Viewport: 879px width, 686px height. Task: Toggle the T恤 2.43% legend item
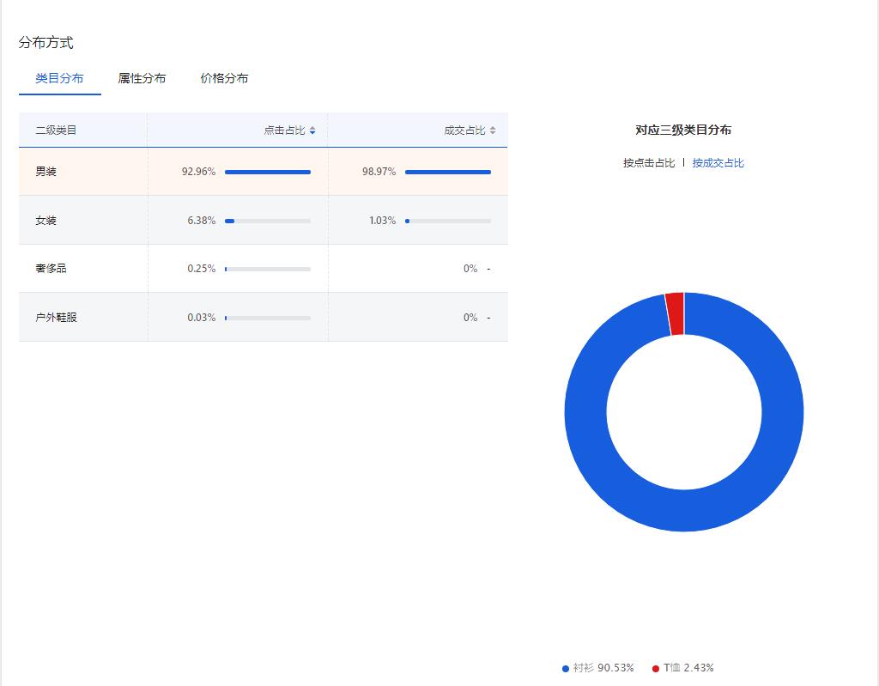pyautogui.click(x=682, y=668)
